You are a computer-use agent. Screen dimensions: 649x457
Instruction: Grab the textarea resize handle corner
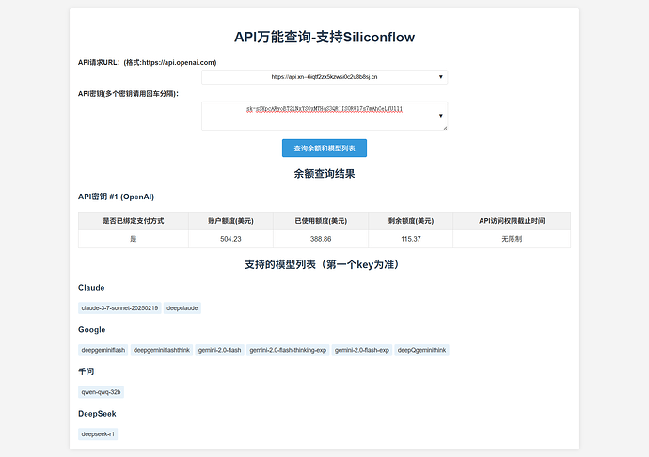click(x=445, y=128)
